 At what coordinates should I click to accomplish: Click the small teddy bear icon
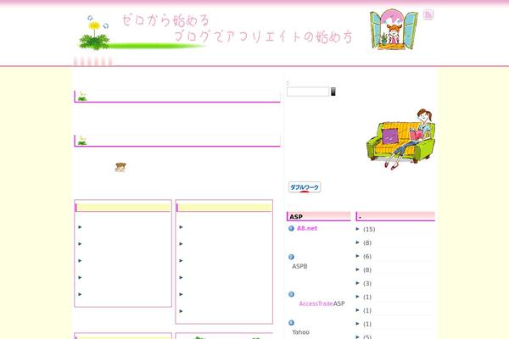tap(120, 167)
